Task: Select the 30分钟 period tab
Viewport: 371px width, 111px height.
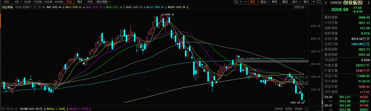Action: (x=48, y=2)
